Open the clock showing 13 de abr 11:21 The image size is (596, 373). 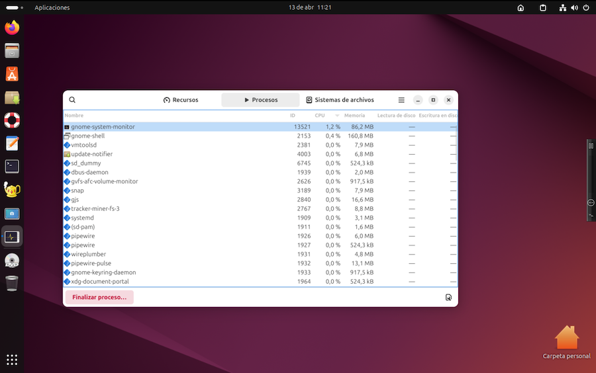click(x=310, y=8)
